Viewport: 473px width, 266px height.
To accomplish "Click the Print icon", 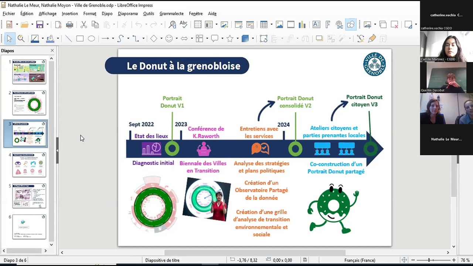I will [69, 25].
